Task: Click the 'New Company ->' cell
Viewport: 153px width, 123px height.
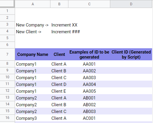Action: pos(33,25)
